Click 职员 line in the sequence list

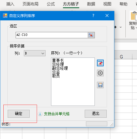point(56,76)
